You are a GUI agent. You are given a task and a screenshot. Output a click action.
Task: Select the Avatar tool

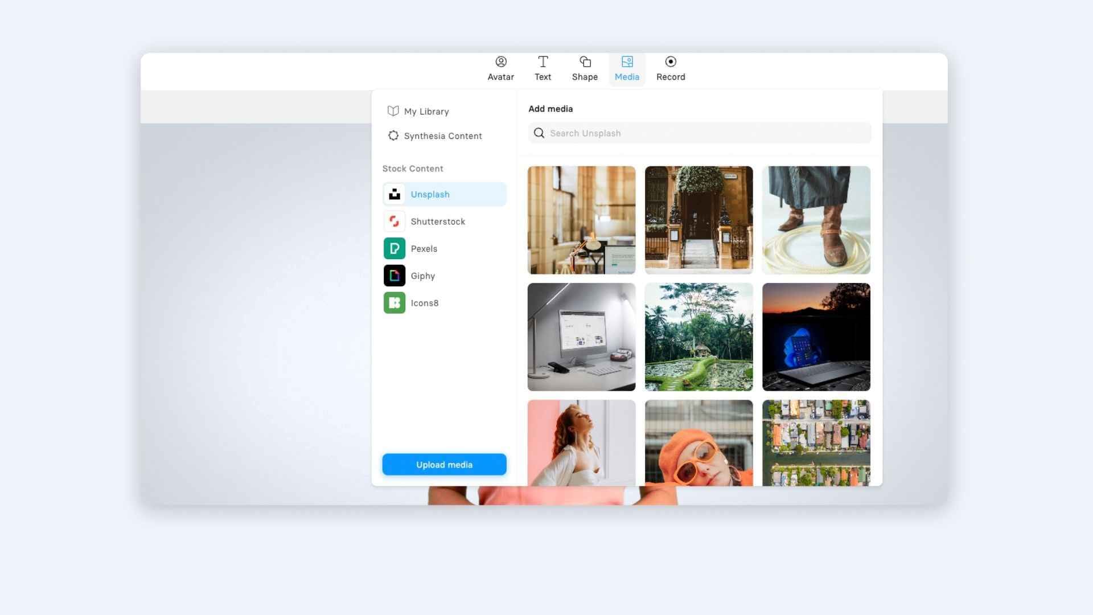pyautogui.click(x=501, y=68)
